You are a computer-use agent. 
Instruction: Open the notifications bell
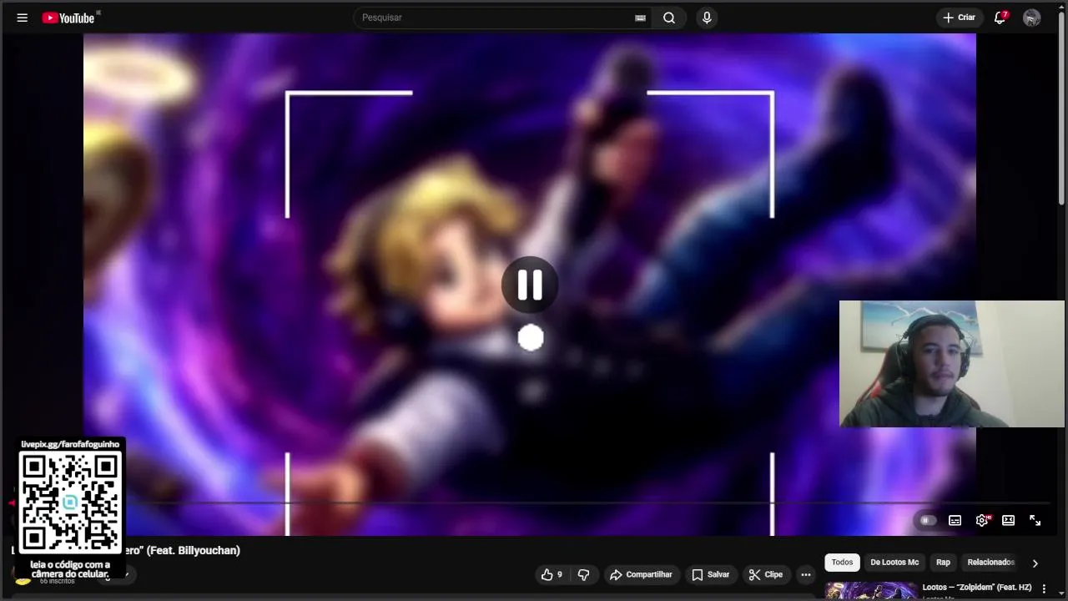1000,18
